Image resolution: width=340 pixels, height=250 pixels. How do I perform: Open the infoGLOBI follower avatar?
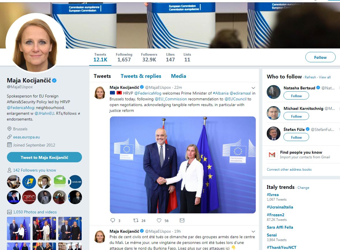[75, 182]
